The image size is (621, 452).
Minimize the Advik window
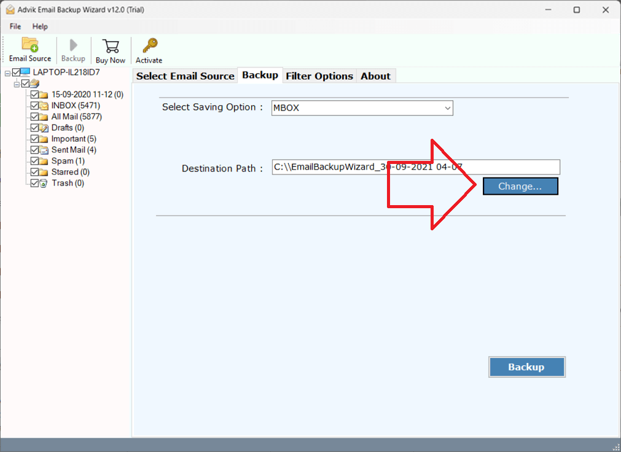click(548, 10)
